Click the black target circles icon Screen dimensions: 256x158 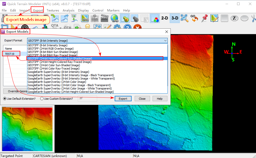pos(25,27)
